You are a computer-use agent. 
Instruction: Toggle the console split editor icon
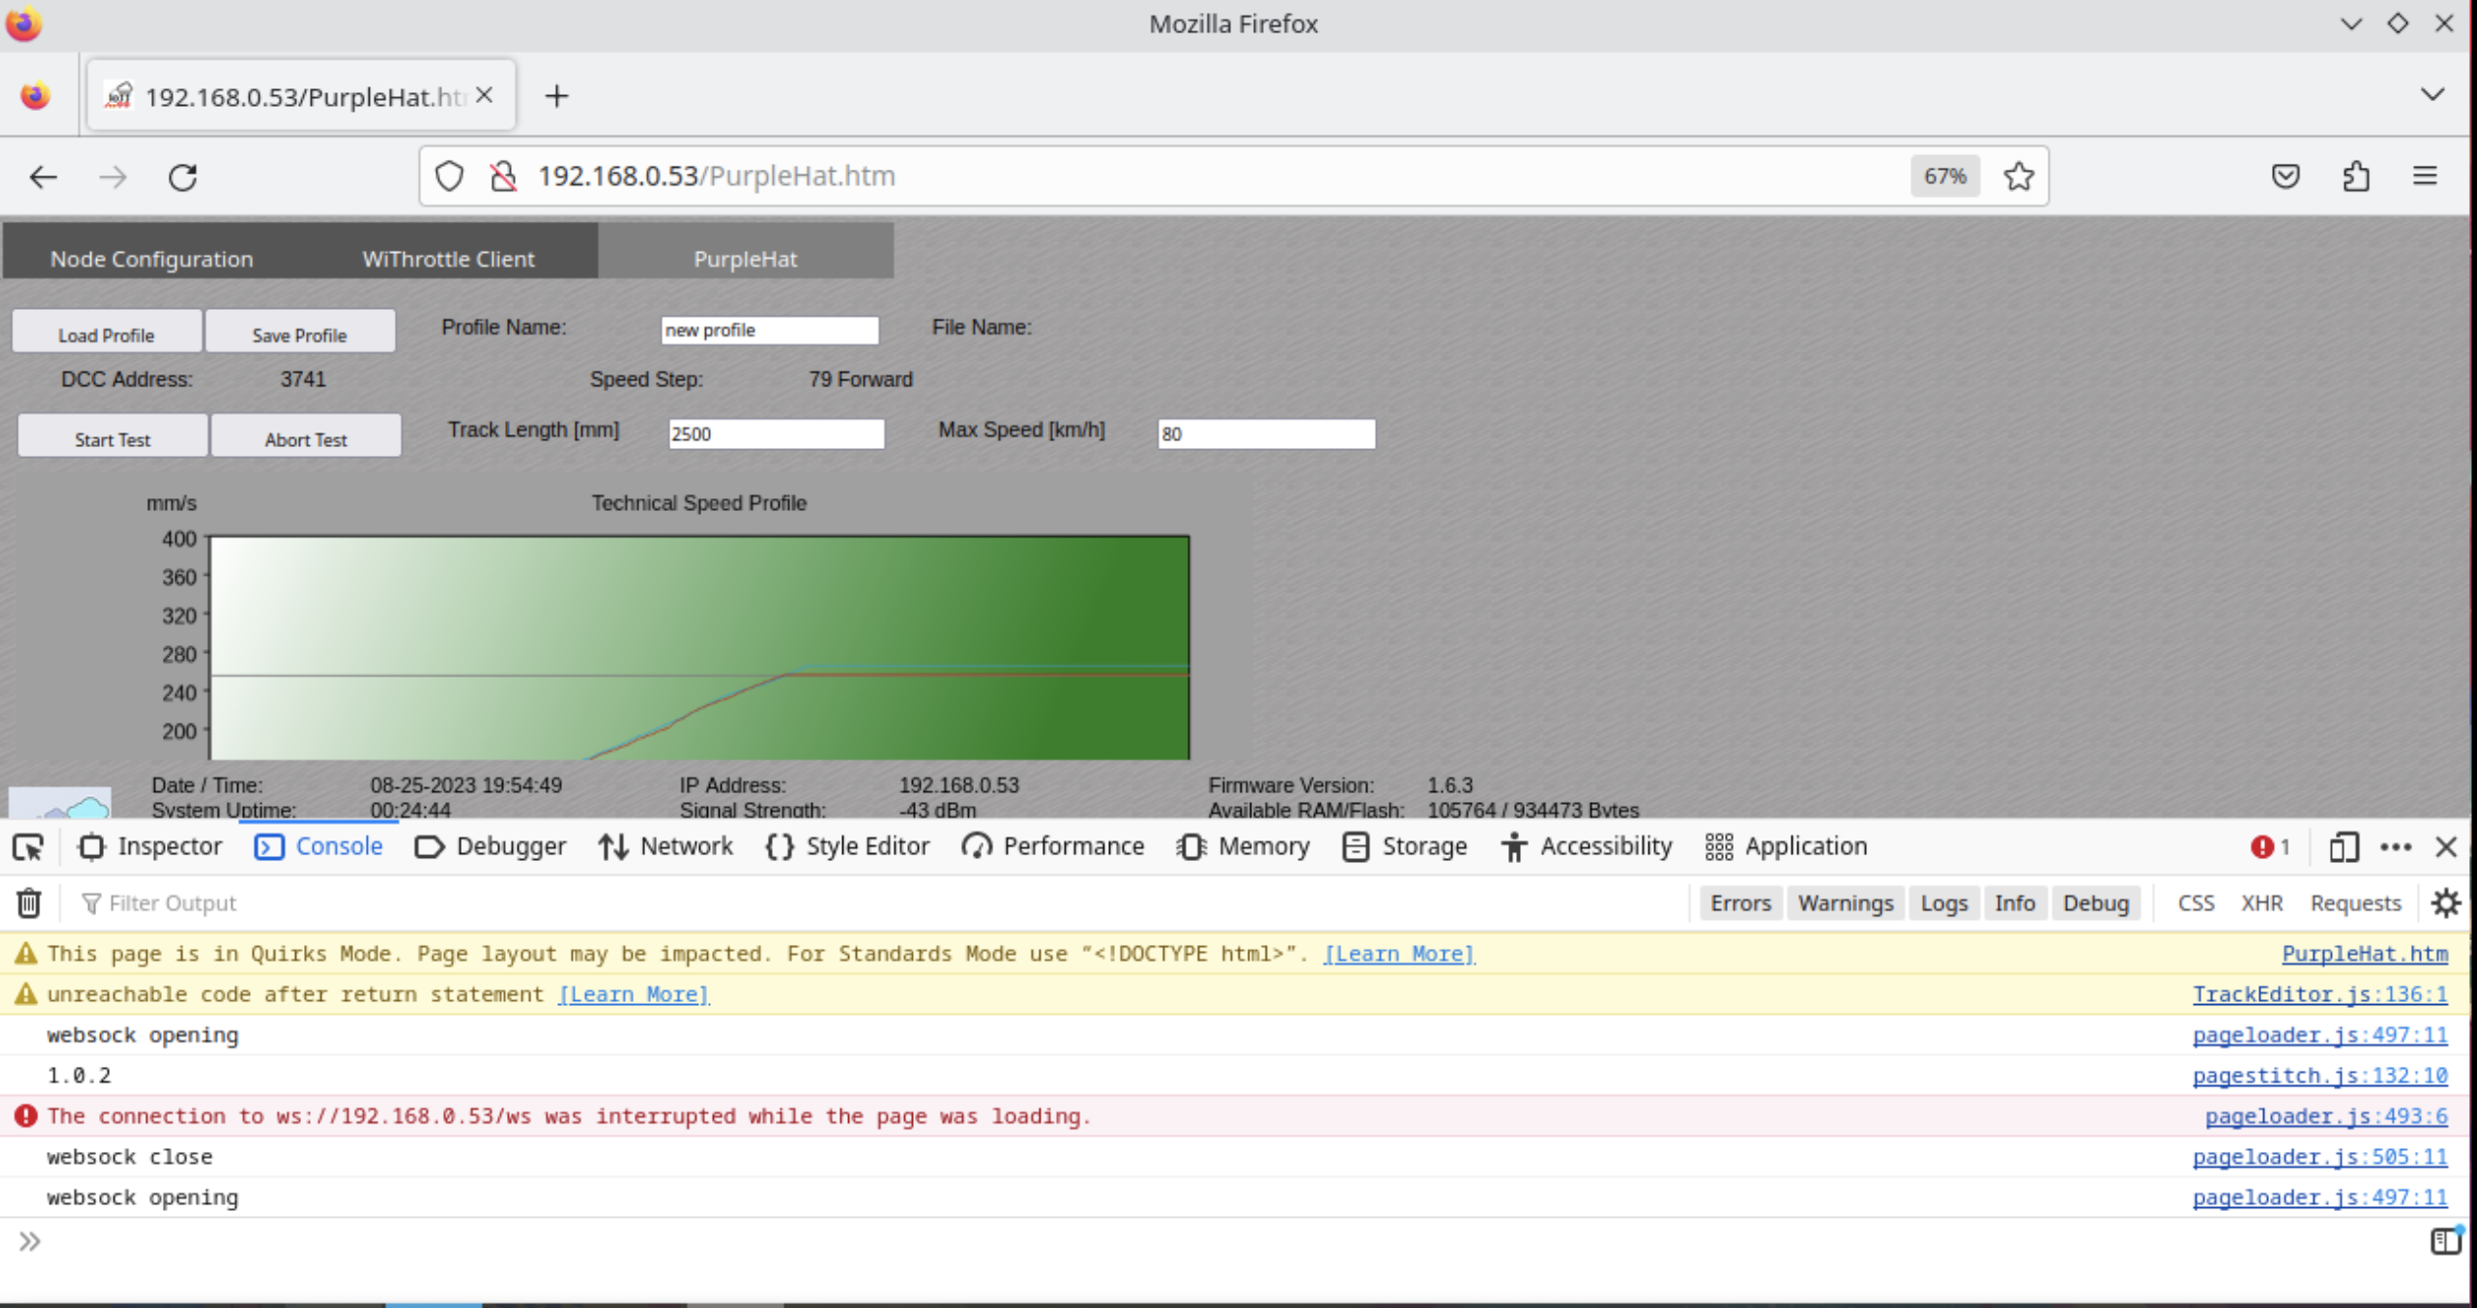[2446, 1240]
